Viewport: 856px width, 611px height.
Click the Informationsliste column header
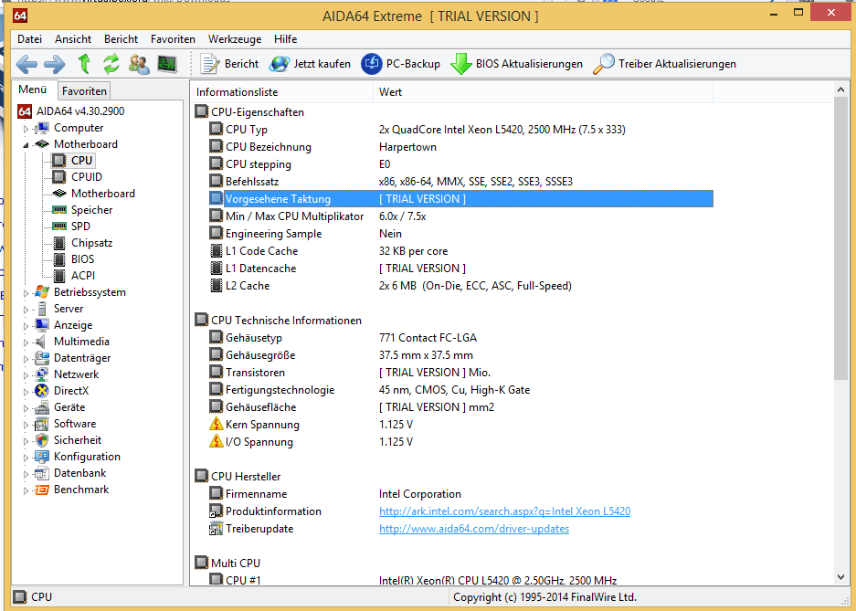281,92
